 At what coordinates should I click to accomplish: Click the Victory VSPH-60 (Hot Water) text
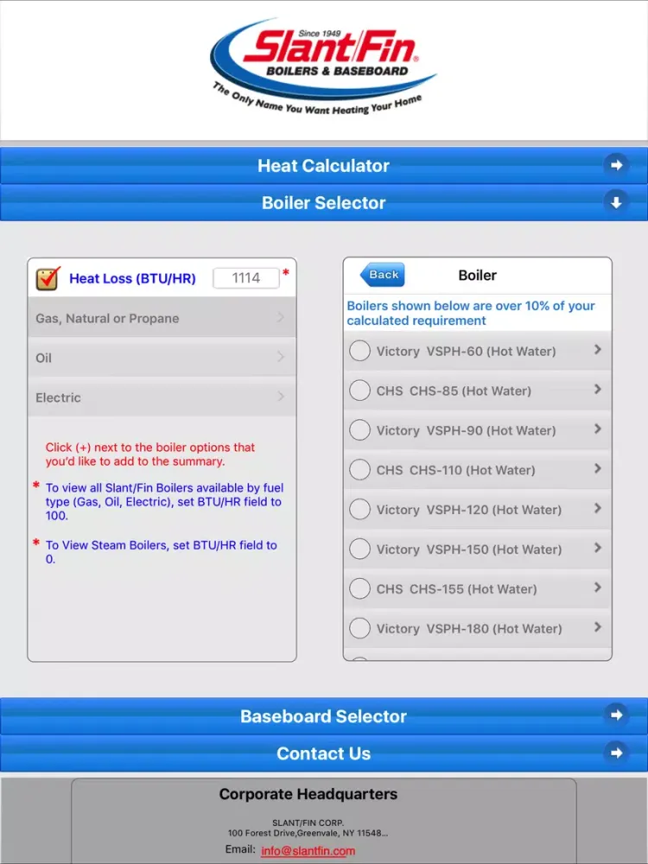467,351
